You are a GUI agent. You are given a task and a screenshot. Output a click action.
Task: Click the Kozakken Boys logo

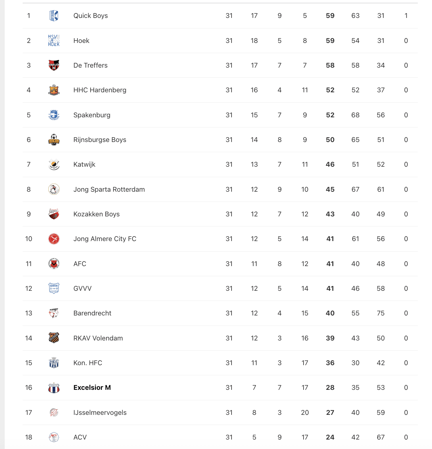(x=54, y=214)
